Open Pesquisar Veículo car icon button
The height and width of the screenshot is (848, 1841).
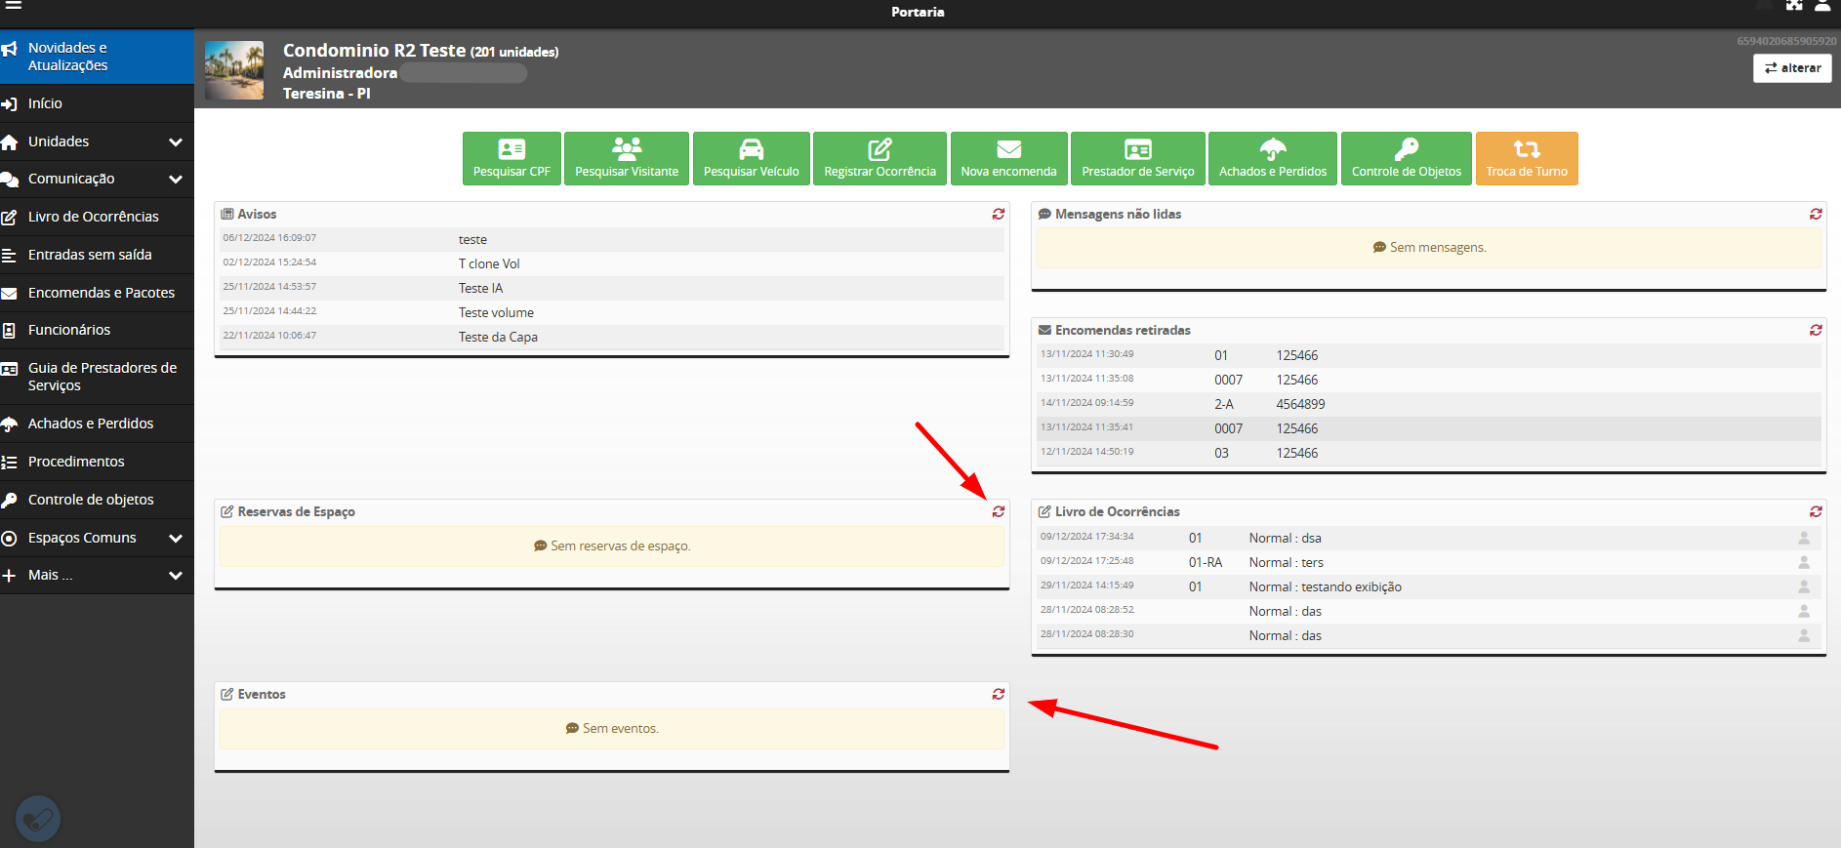(x=751, y=158)
